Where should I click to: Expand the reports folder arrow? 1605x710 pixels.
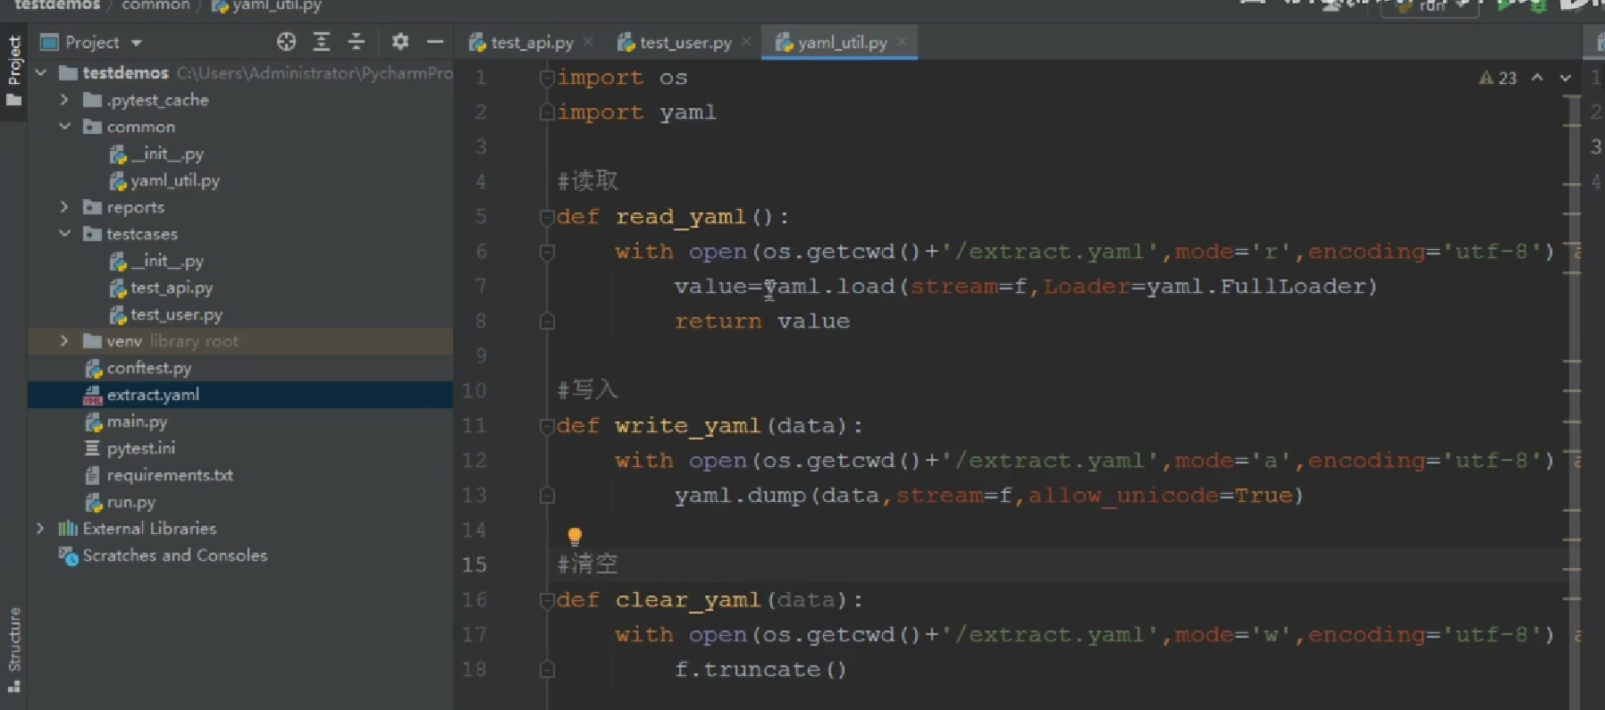pos(64,206)
